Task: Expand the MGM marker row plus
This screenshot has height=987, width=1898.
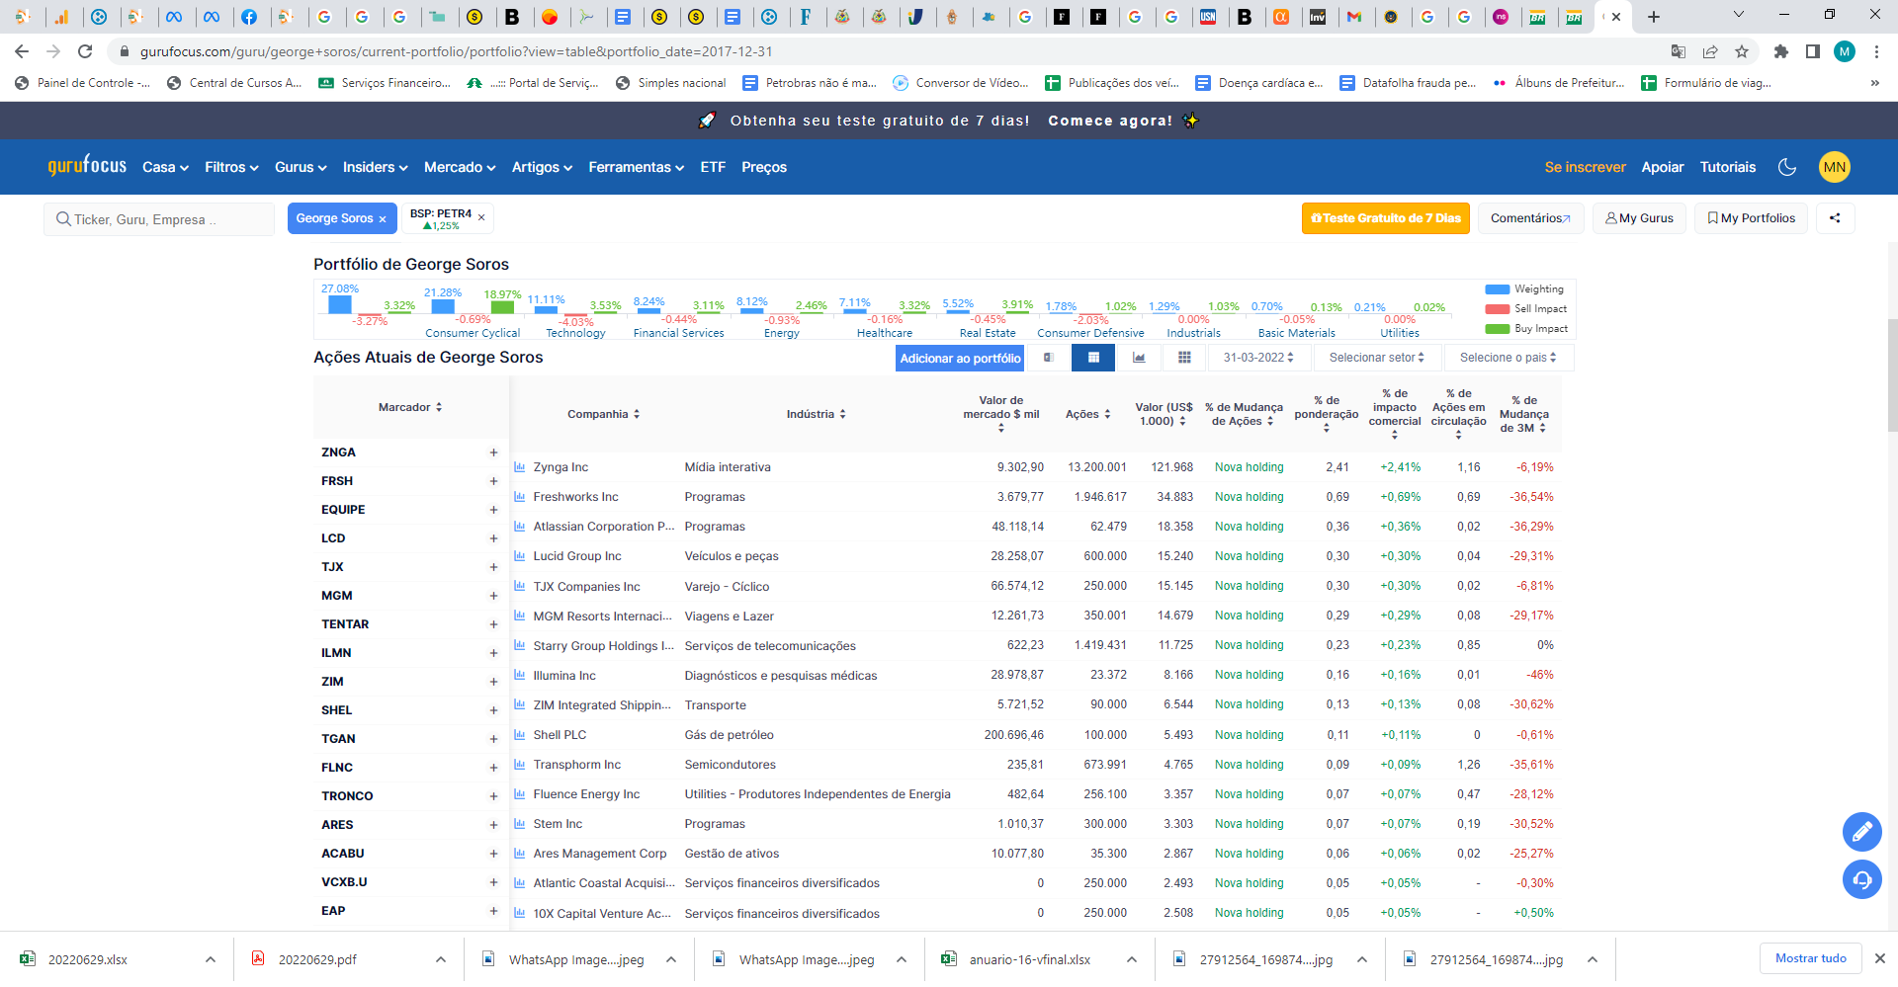Action: tap(493, 596)
